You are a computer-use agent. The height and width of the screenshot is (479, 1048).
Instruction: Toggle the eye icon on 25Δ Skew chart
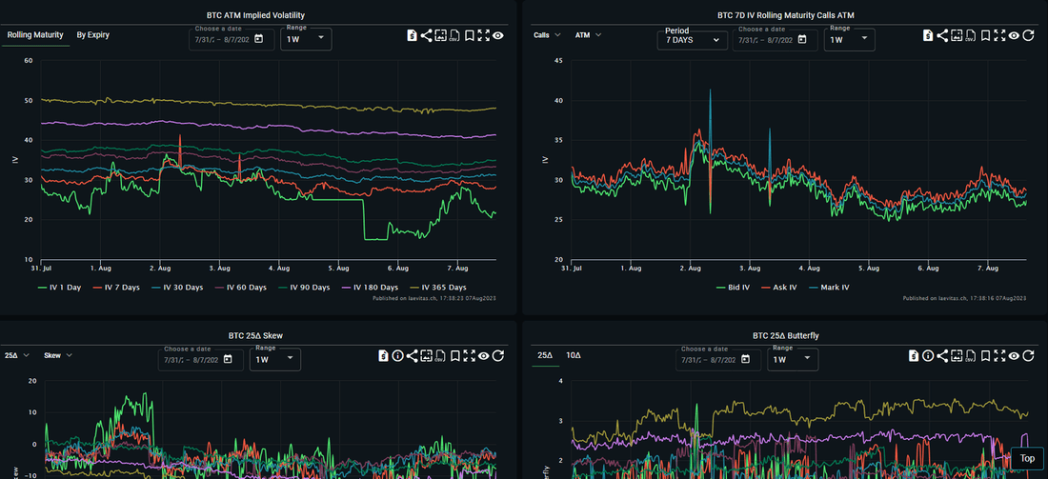[x=484, y=356]
